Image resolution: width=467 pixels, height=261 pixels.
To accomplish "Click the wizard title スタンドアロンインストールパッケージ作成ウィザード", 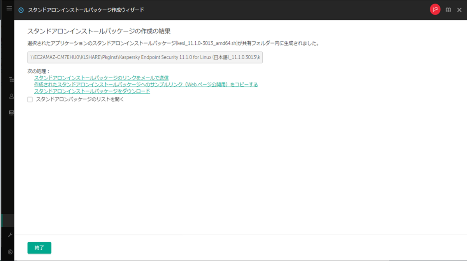I will point(86,10).
